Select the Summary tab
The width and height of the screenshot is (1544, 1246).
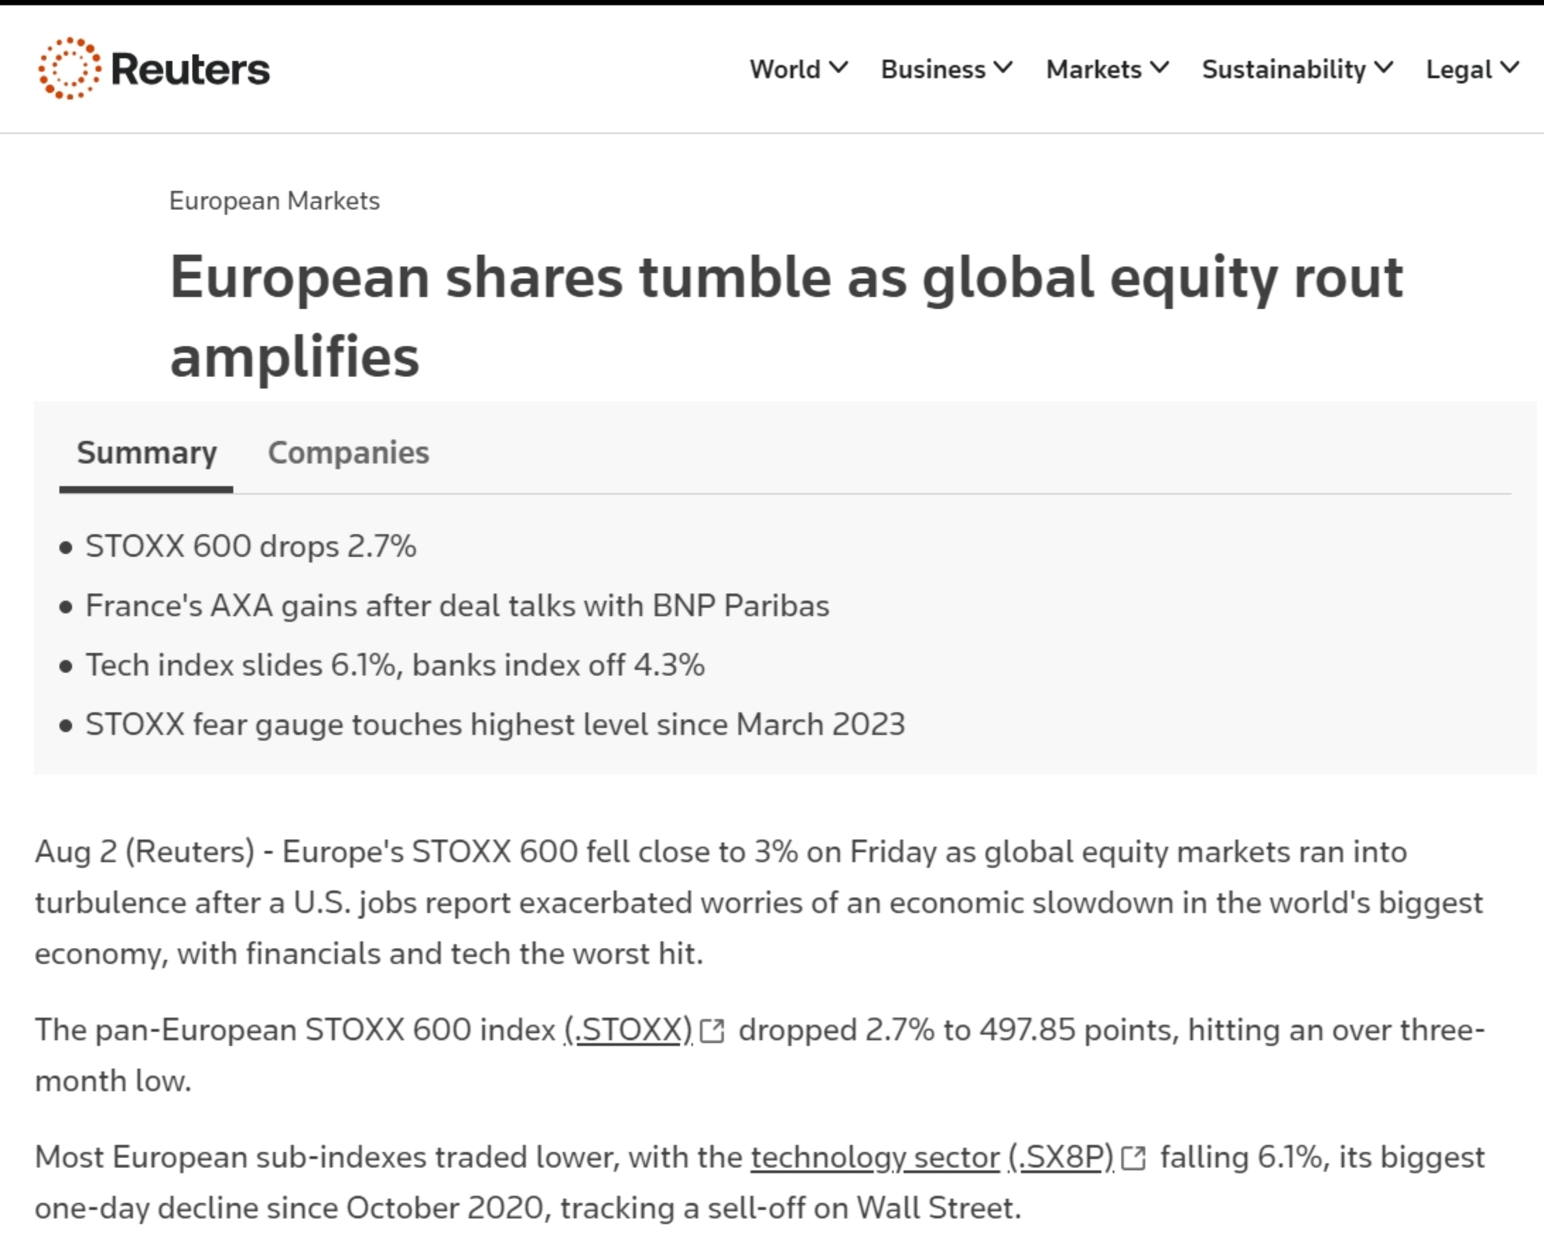tap(146, 453)
